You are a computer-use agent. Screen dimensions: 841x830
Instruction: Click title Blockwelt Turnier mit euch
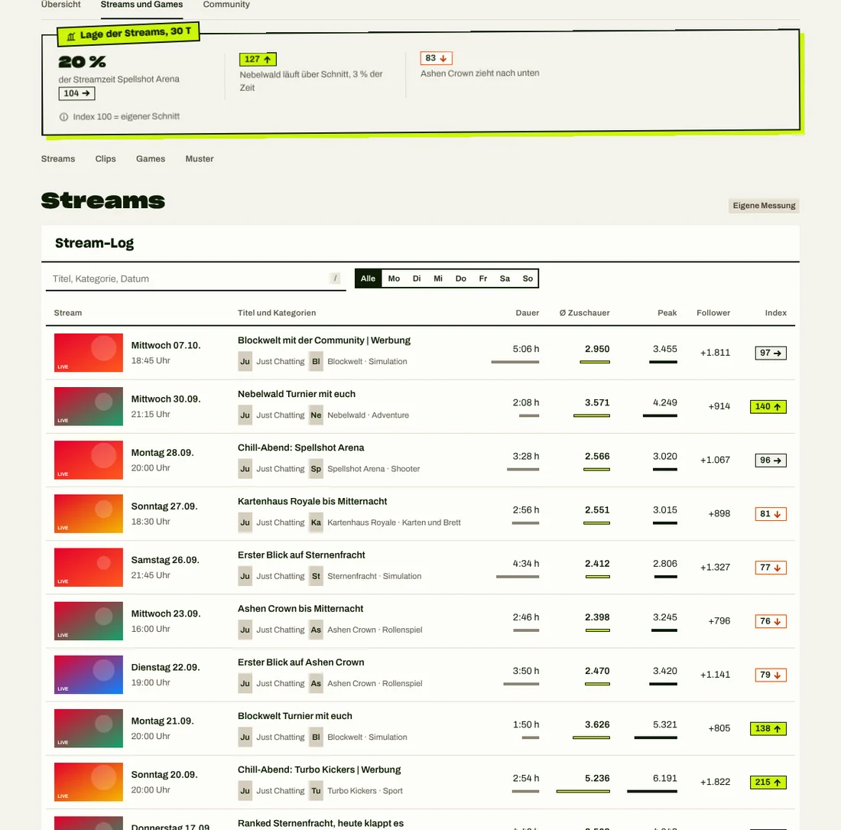coord(295,716)
